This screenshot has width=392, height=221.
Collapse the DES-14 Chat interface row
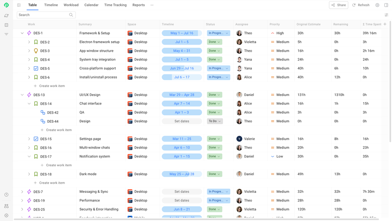[29, 103]
